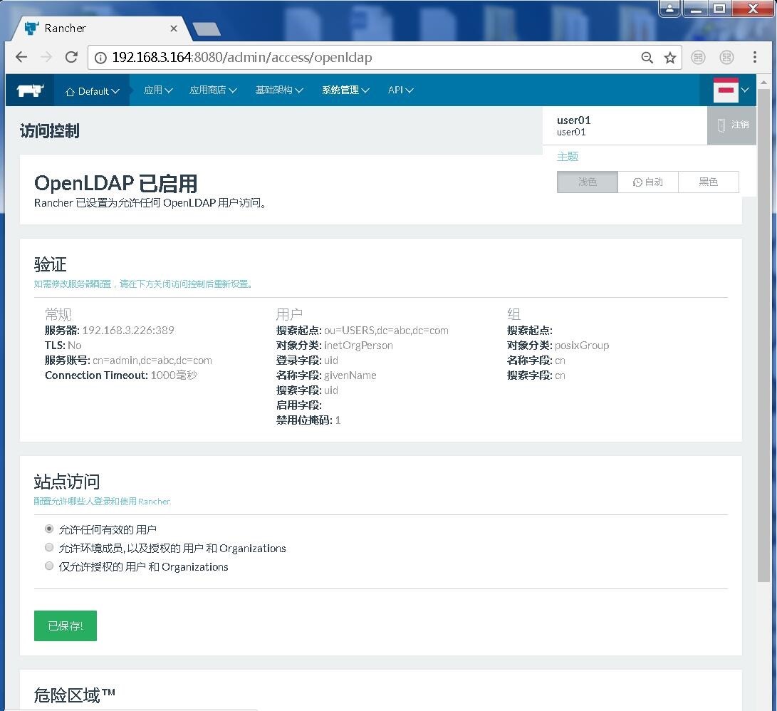The height and width of the screenshot is (711, 777).
Task: Choose environment members and authorized users option
Action: (x=48, y=547)
